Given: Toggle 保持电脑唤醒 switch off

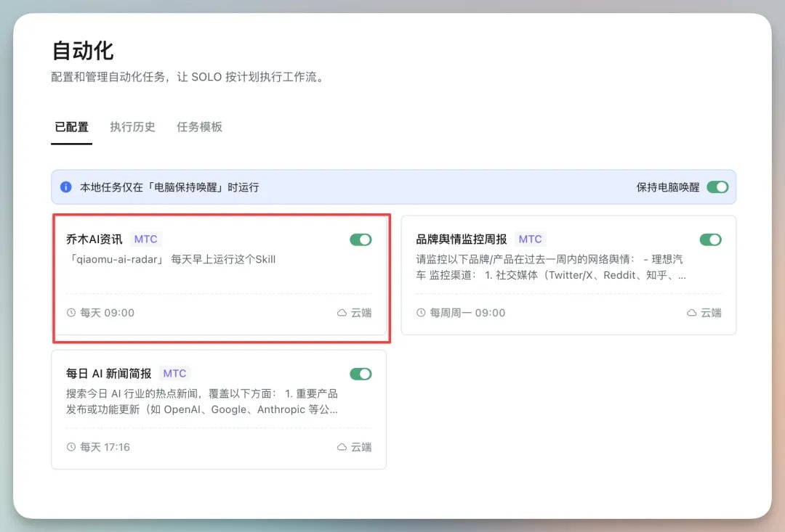Looking at the screenshot, I should 717,187.
